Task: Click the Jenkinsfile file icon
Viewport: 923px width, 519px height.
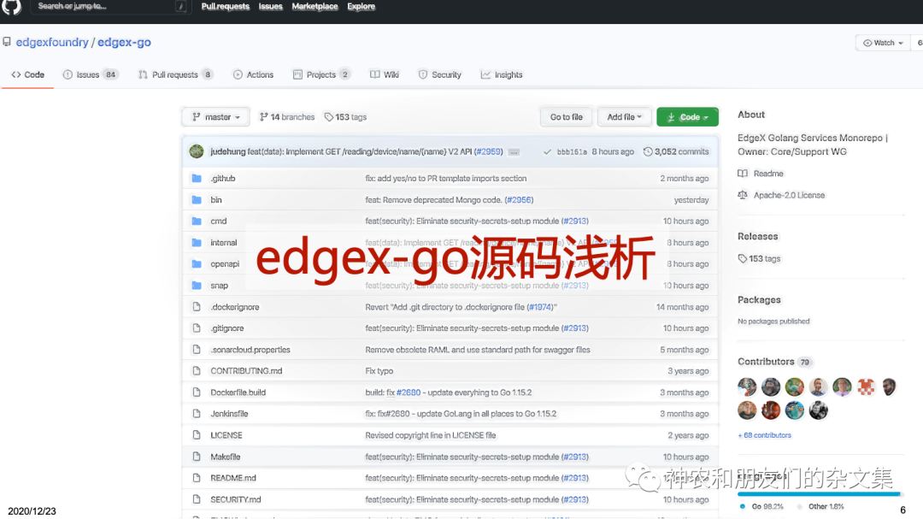Action: click(x=197, y=414)
